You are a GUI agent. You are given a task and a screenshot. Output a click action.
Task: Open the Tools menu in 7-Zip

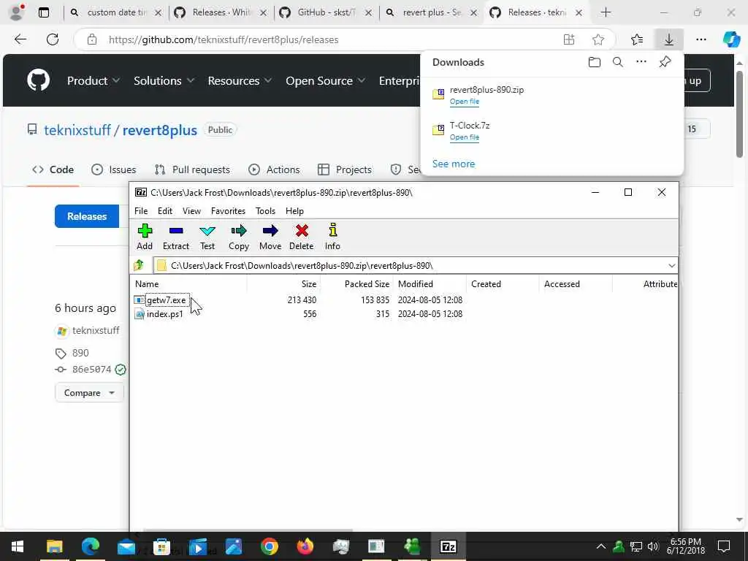[x=265, y=211]
